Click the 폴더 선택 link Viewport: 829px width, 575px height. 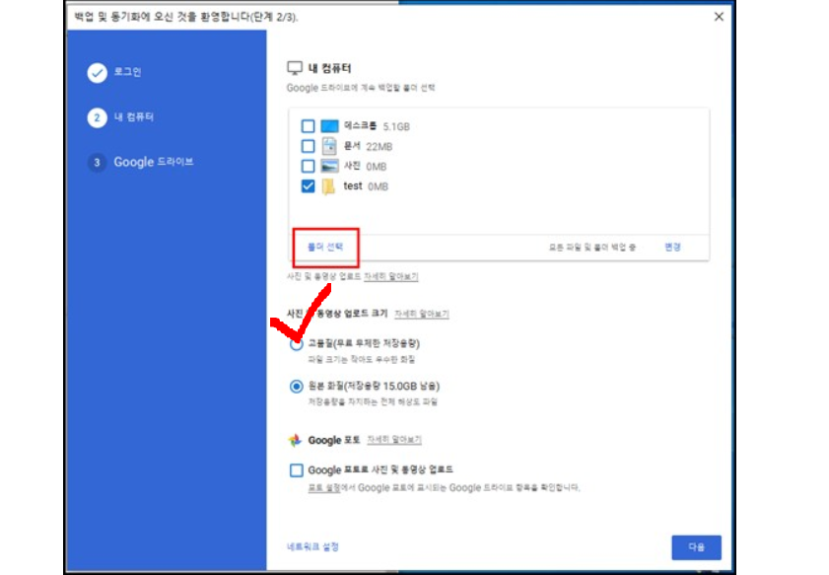(325, 247)
